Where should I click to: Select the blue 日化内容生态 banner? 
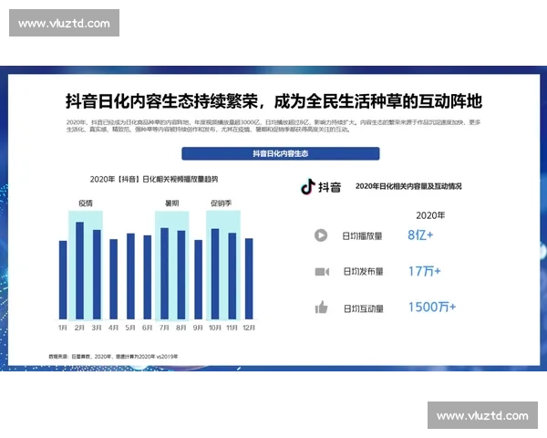point(280,154)
